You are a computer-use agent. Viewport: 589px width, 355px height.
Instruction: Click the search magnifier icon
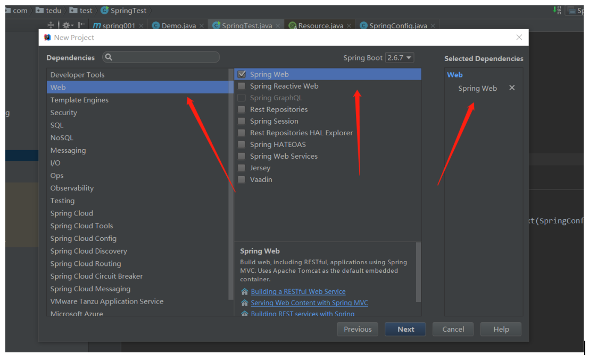click(x=109, y=57)
